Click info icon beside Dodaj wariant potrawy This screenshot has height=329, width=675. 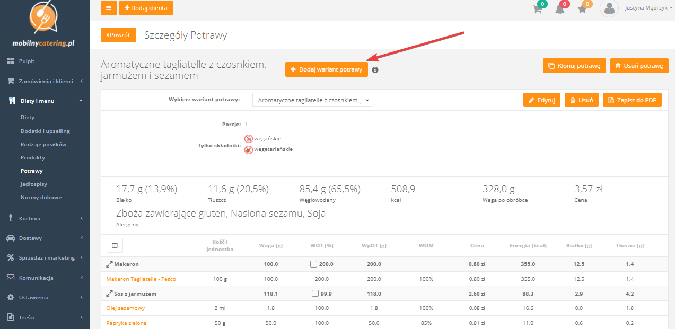point(375,70)
